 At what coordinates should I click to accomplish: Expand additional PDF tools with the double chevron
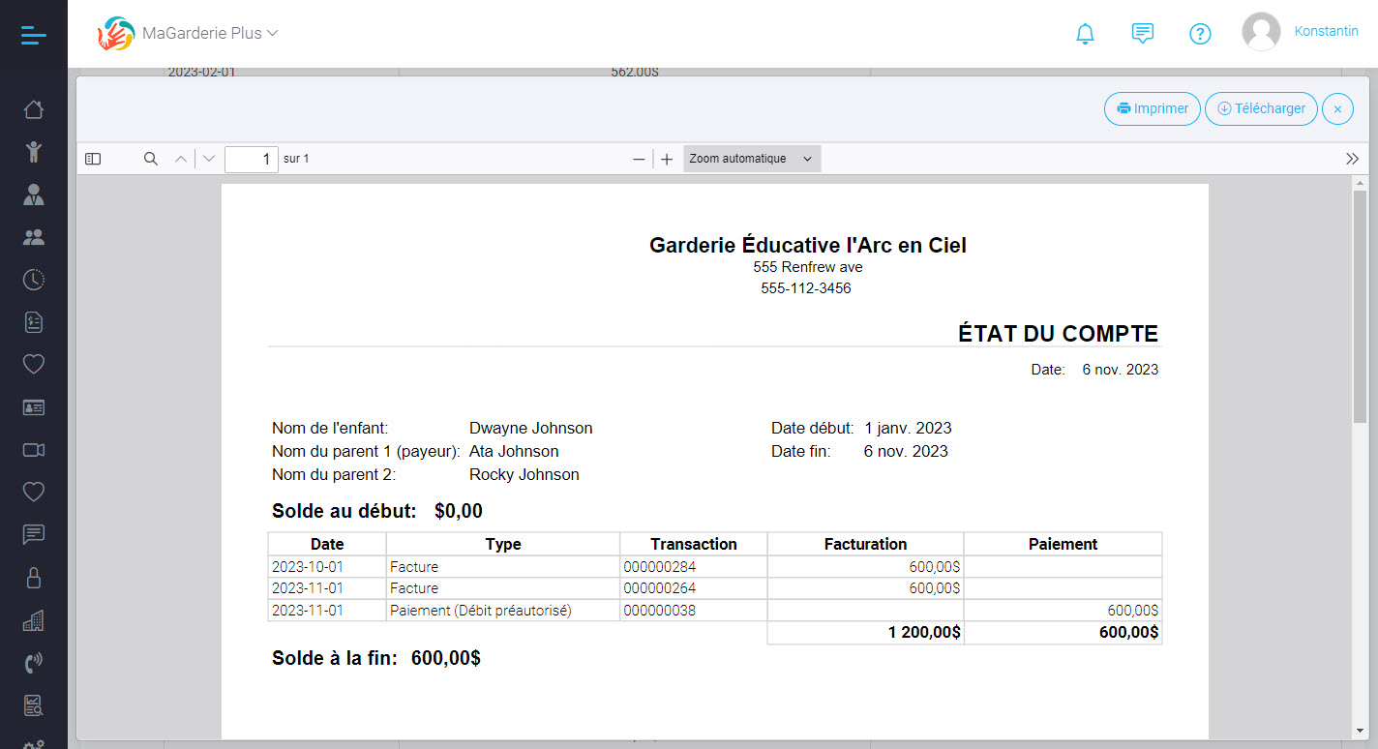1352,159
